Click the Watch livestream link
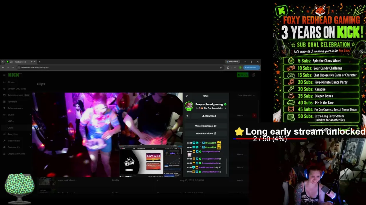 (206, 126)
